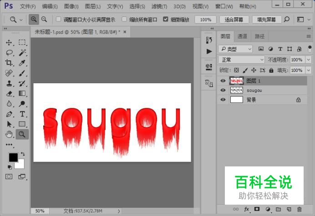Create a new layer icon

[289, 209]
